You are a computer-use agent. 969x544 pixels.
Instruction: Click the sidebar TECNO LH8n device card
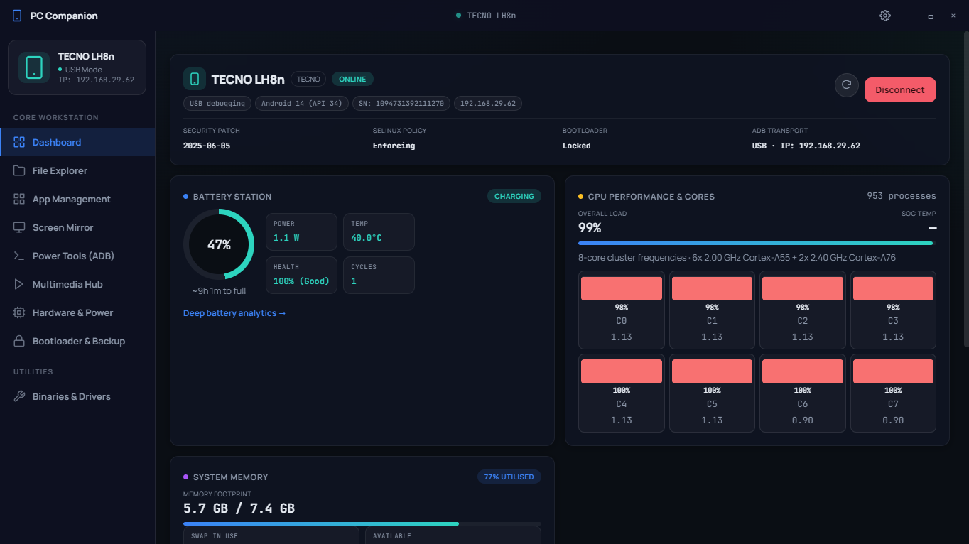77,67
